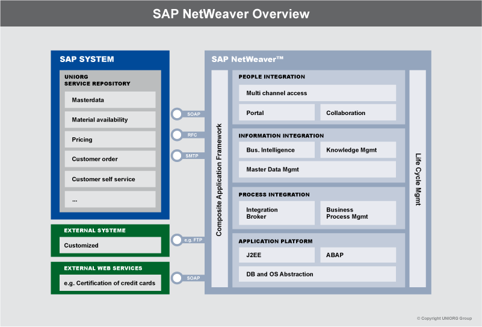Click the J2EE box
The width and height of the screenshot is (482, 327).
point(277,255)
